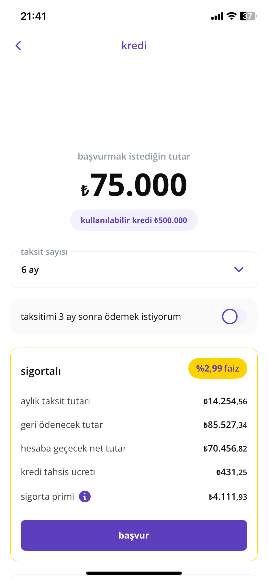The image size is (268, 580).
Task: Select the taksit sayısı field label
Action: (44, 252)
